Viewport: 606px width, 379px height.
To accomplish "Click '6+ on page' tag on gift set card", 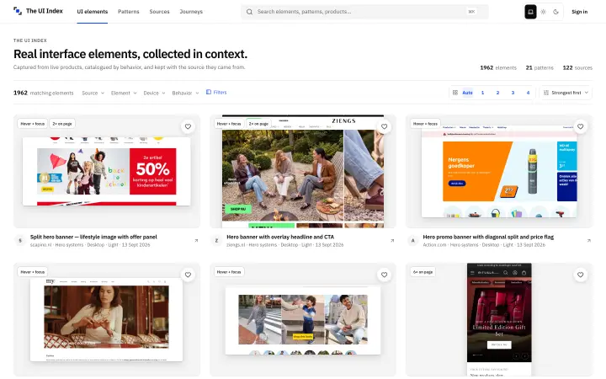I will [x=423, y=272].
